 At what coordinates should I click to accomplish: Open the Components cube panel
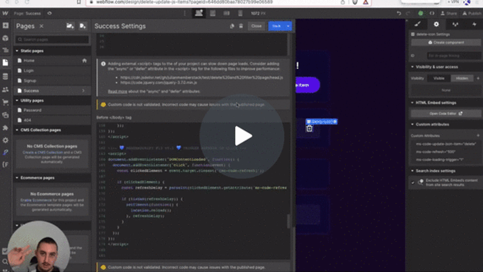(x=5, y=38)
